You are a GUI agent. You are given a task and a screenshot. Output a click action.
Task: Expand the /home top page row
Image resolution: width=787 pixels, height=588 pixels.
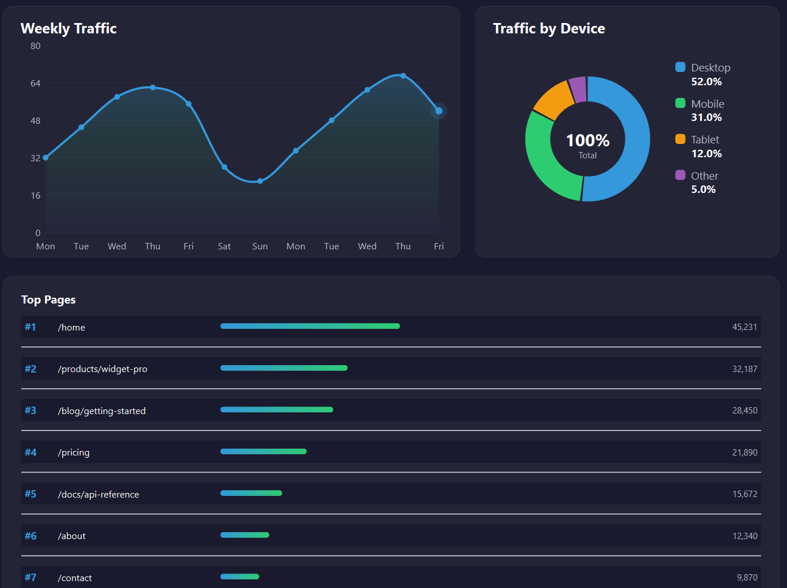(391, 327)
